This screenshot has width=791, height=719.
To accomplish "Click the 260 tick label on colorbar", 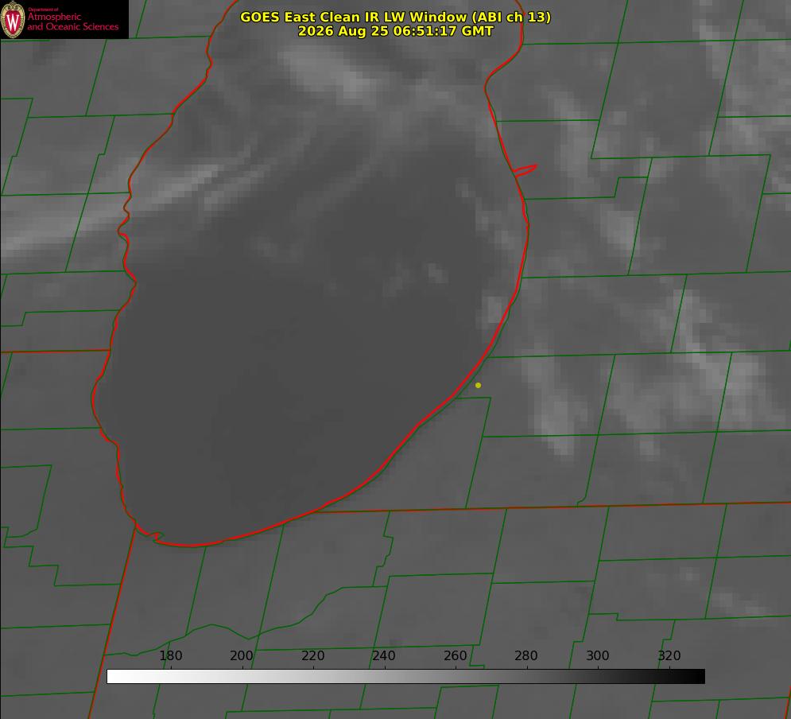I will coord(455,655).
